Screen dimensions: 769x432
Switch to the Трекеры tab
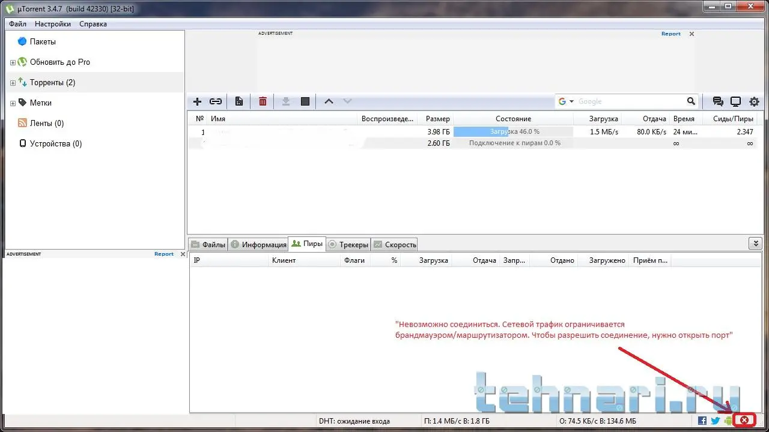[x=348, y=244]
